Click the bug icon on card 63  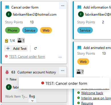[x=7, y=72]
